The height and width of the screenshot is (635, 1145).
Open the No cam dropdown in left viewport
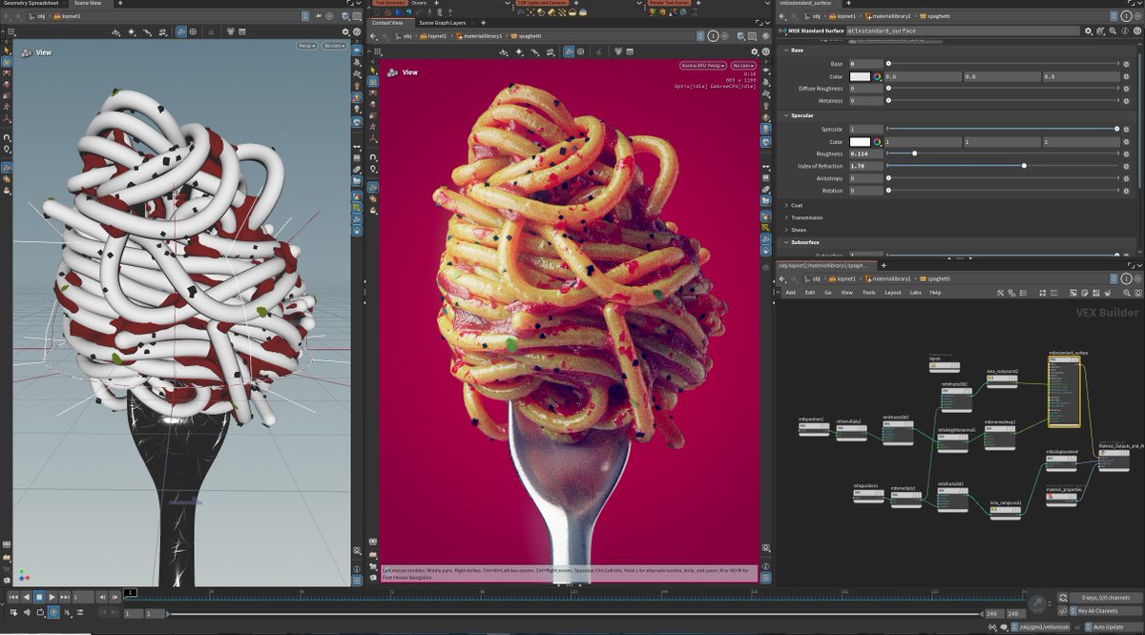coord(334,45)
